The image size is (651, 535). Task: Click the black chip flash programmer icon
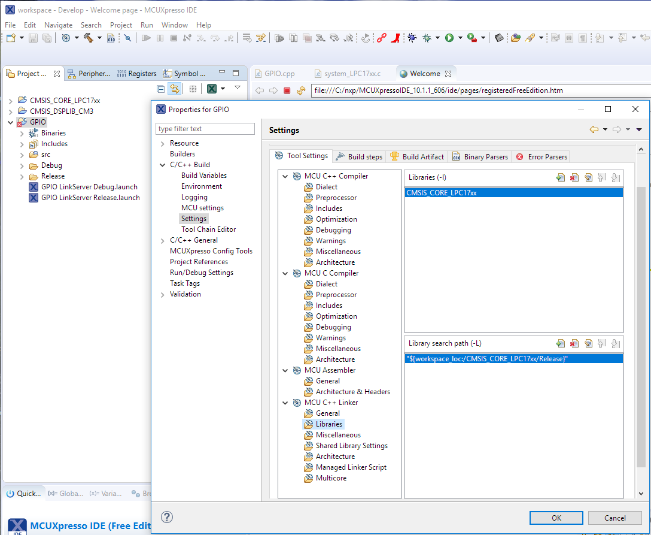coord(500,38)
